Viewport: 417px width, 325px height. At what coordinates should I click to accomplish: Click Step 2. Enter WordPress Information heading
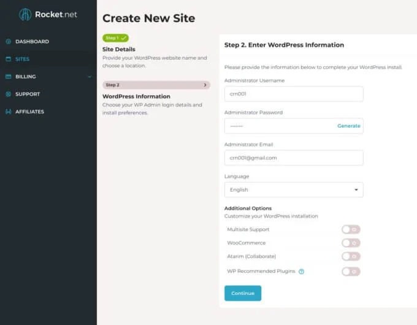pos(284,45)
